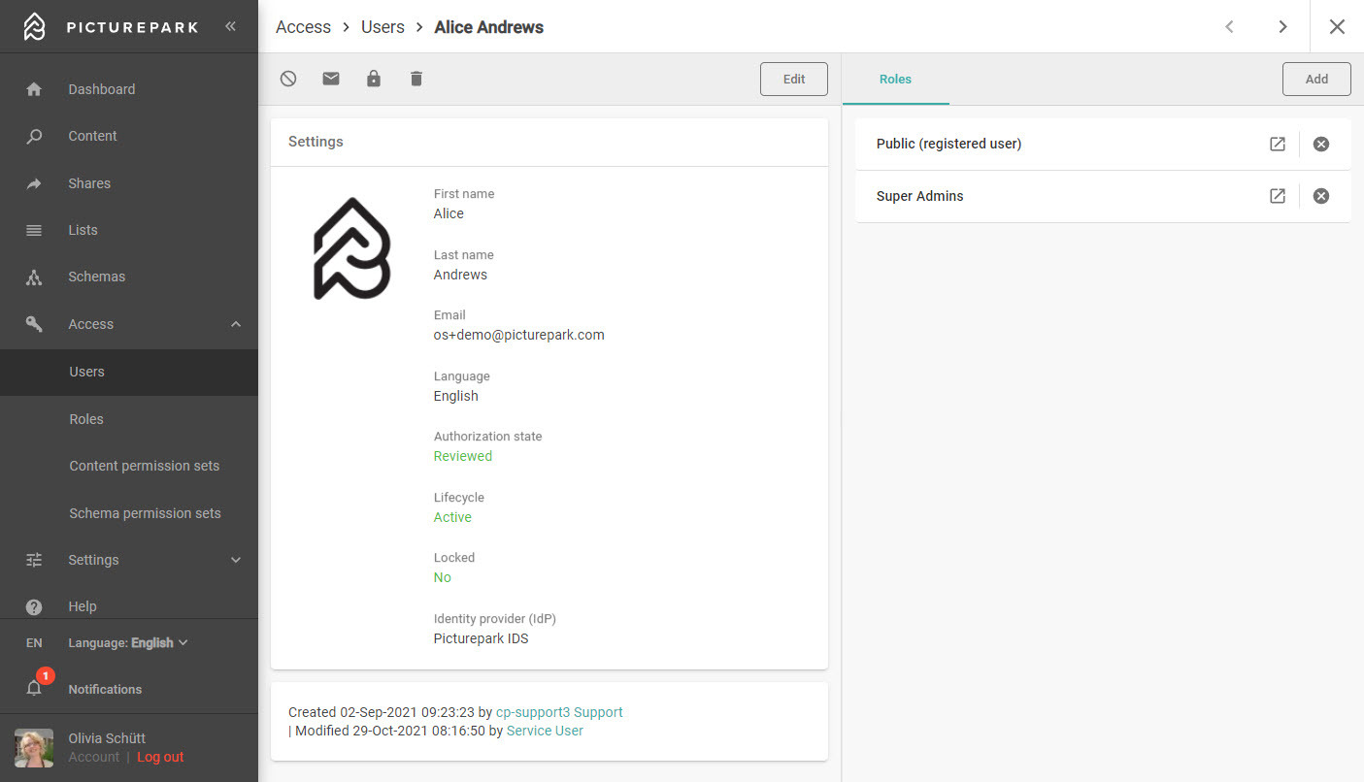1364x782 pixels.
Task: Click the EN language code label
Action: click(x=34, y=642)
